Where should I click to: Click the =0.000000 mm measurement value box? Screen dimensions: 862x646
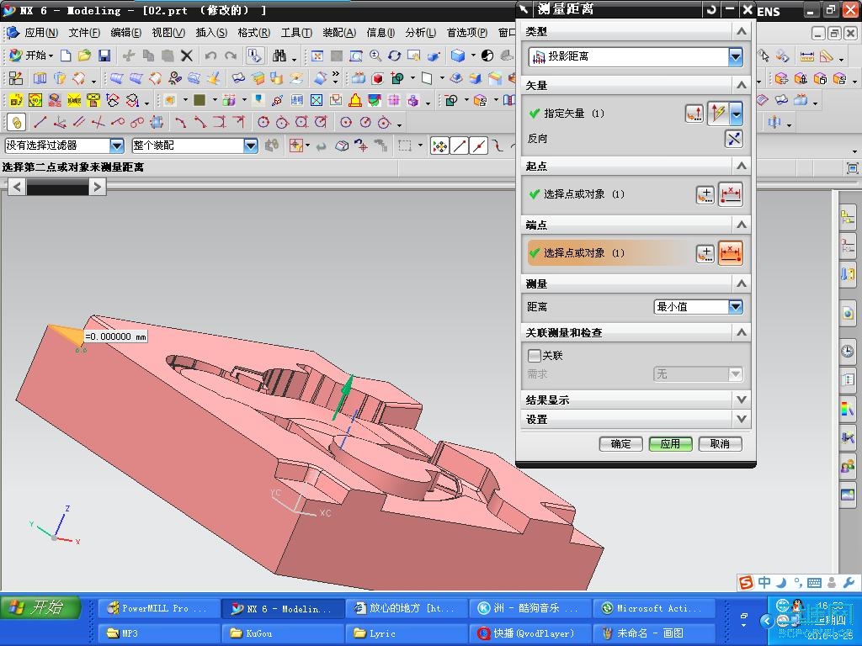coord(116,336)
